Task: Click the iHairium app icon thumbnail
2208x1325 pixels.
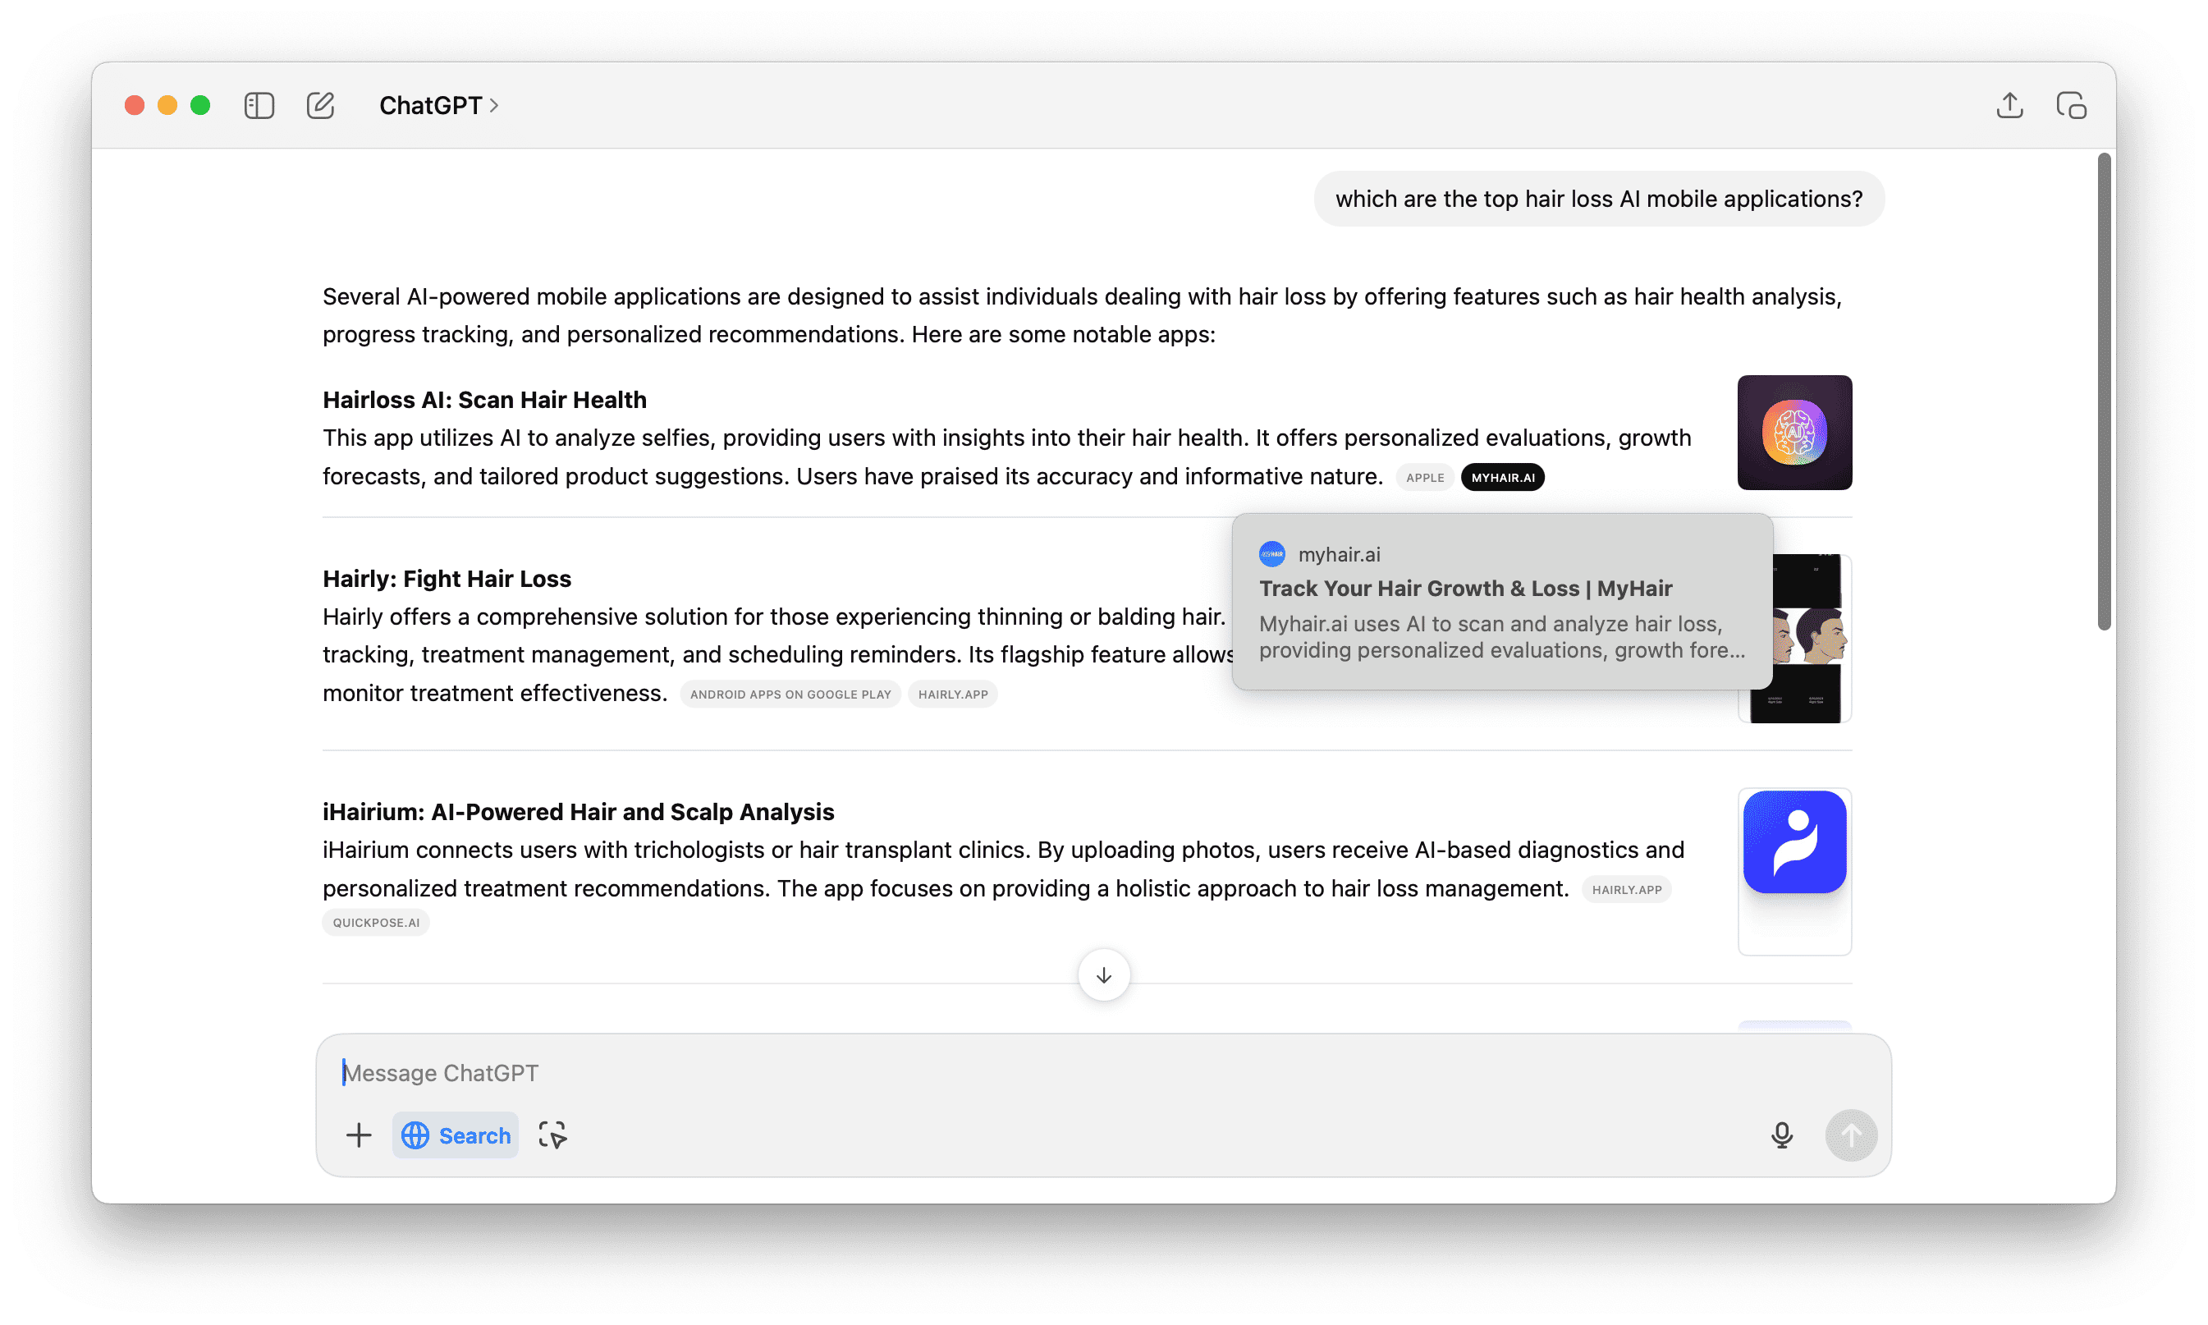Action: coord(1793,842)
